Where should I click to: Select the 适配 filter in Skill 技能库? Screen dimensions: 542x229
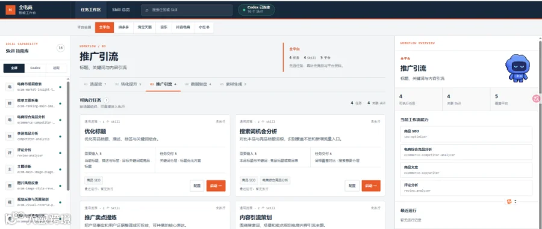tap(57, 68)
